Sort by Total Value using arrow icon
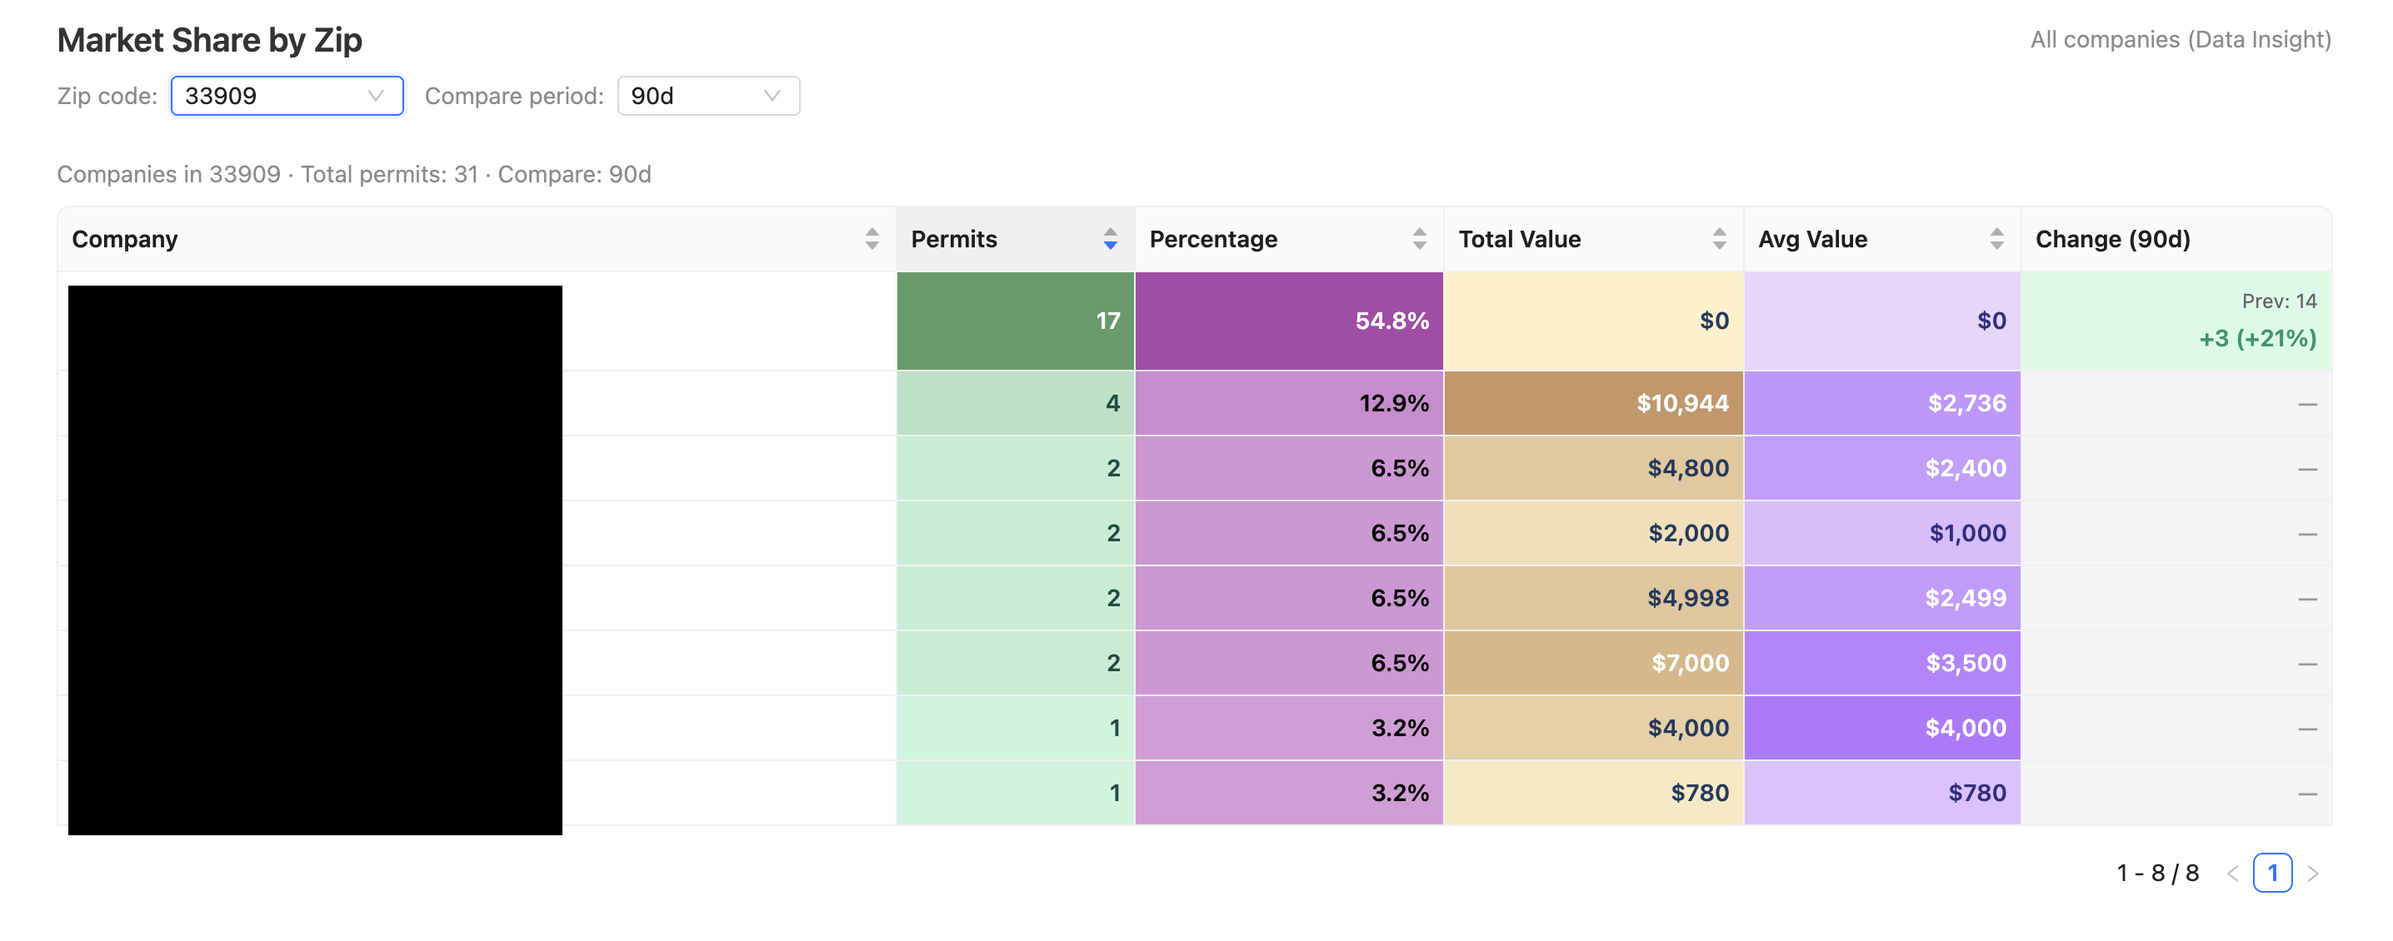This screenshot has width=2393, height=941. (x=1719, y=238)
